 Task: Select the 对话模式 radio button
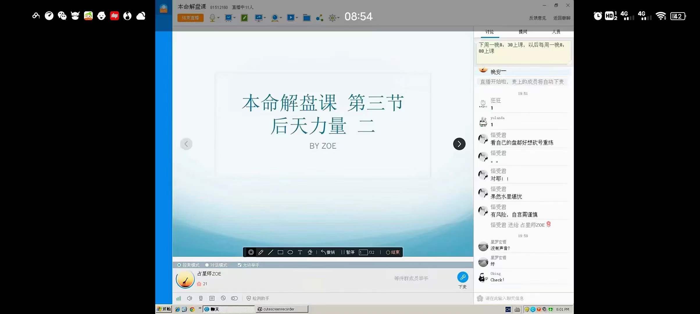[207, 265]
